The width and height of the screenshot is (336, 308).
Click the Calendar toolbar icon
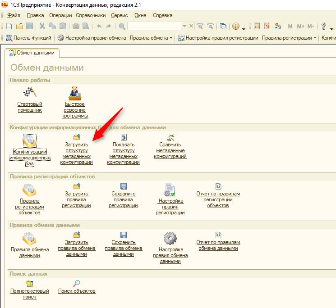(267, 26)
